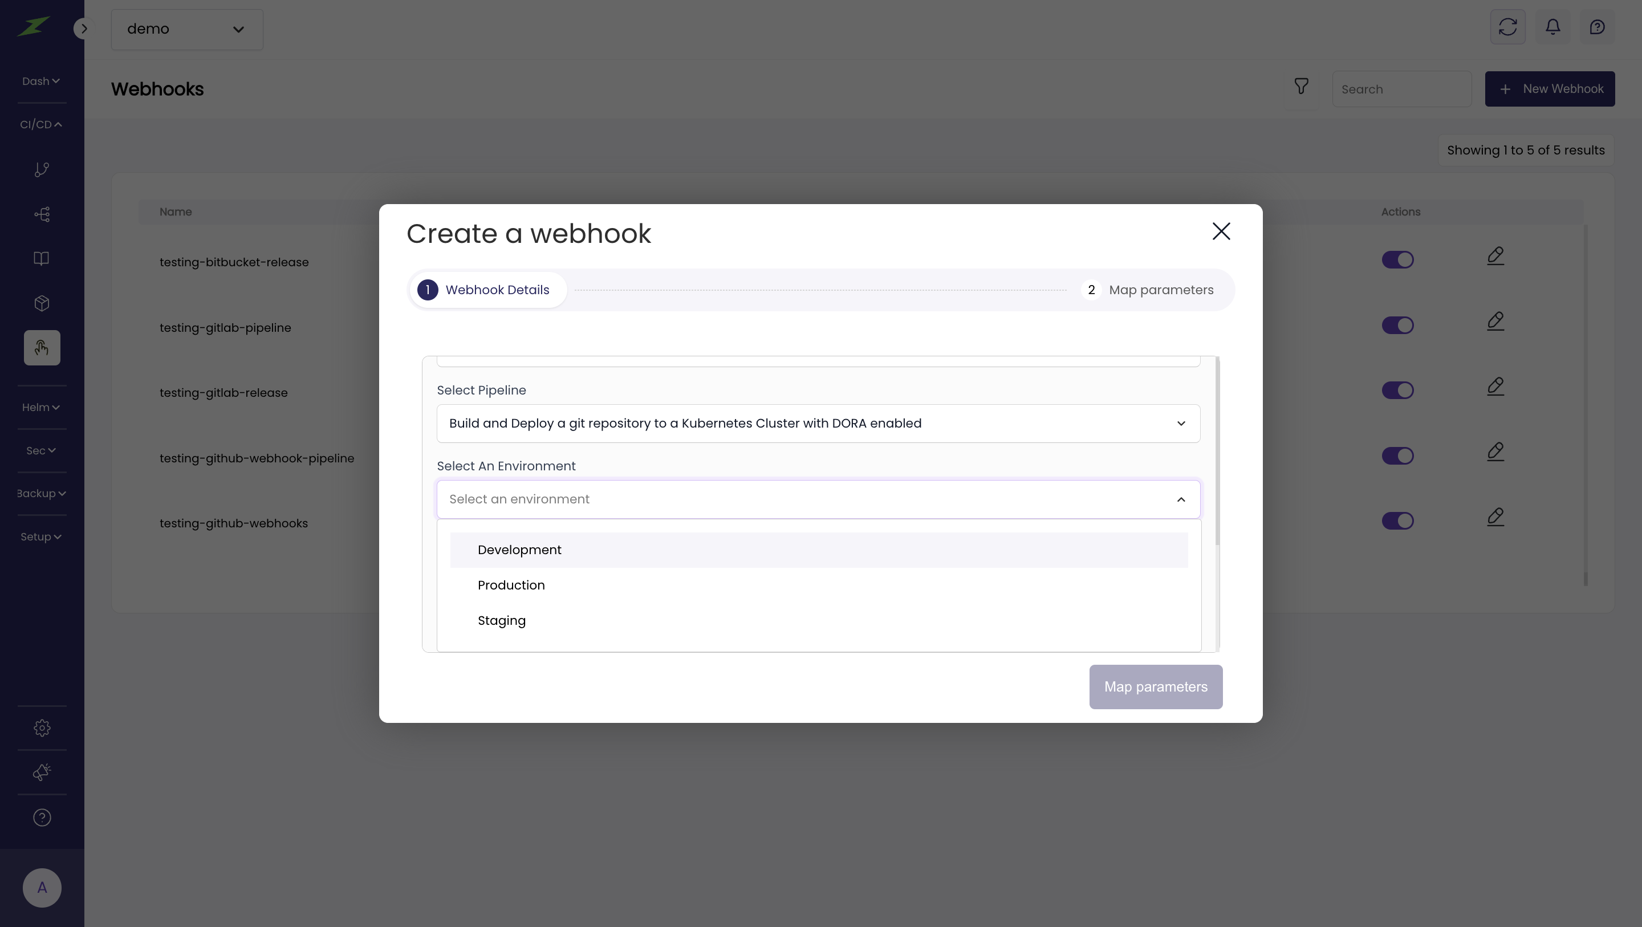
Task: Edit the testing-gitlab-pipeline webhook pencil icon
Action: 1495,322
